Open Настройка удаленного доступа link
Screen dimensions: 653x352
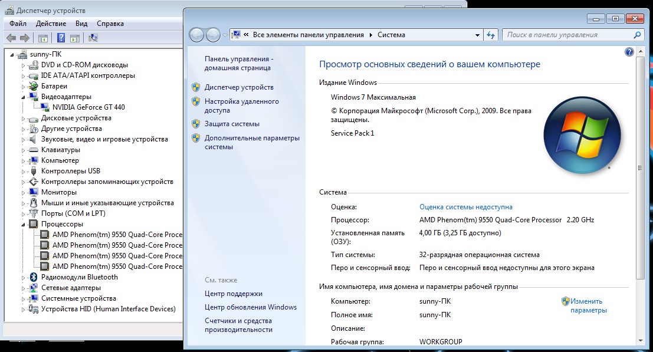coord(241,106)
